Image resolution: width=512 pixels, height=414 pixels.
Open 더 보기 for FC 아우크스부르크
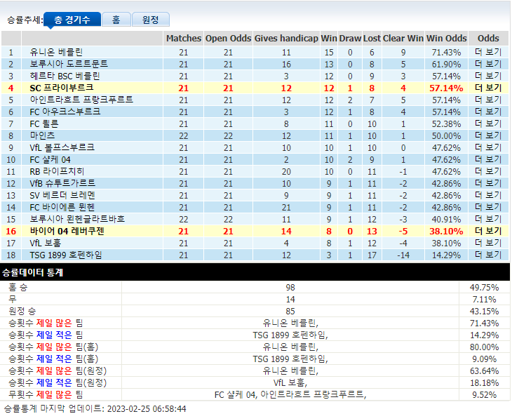(488, 112)
